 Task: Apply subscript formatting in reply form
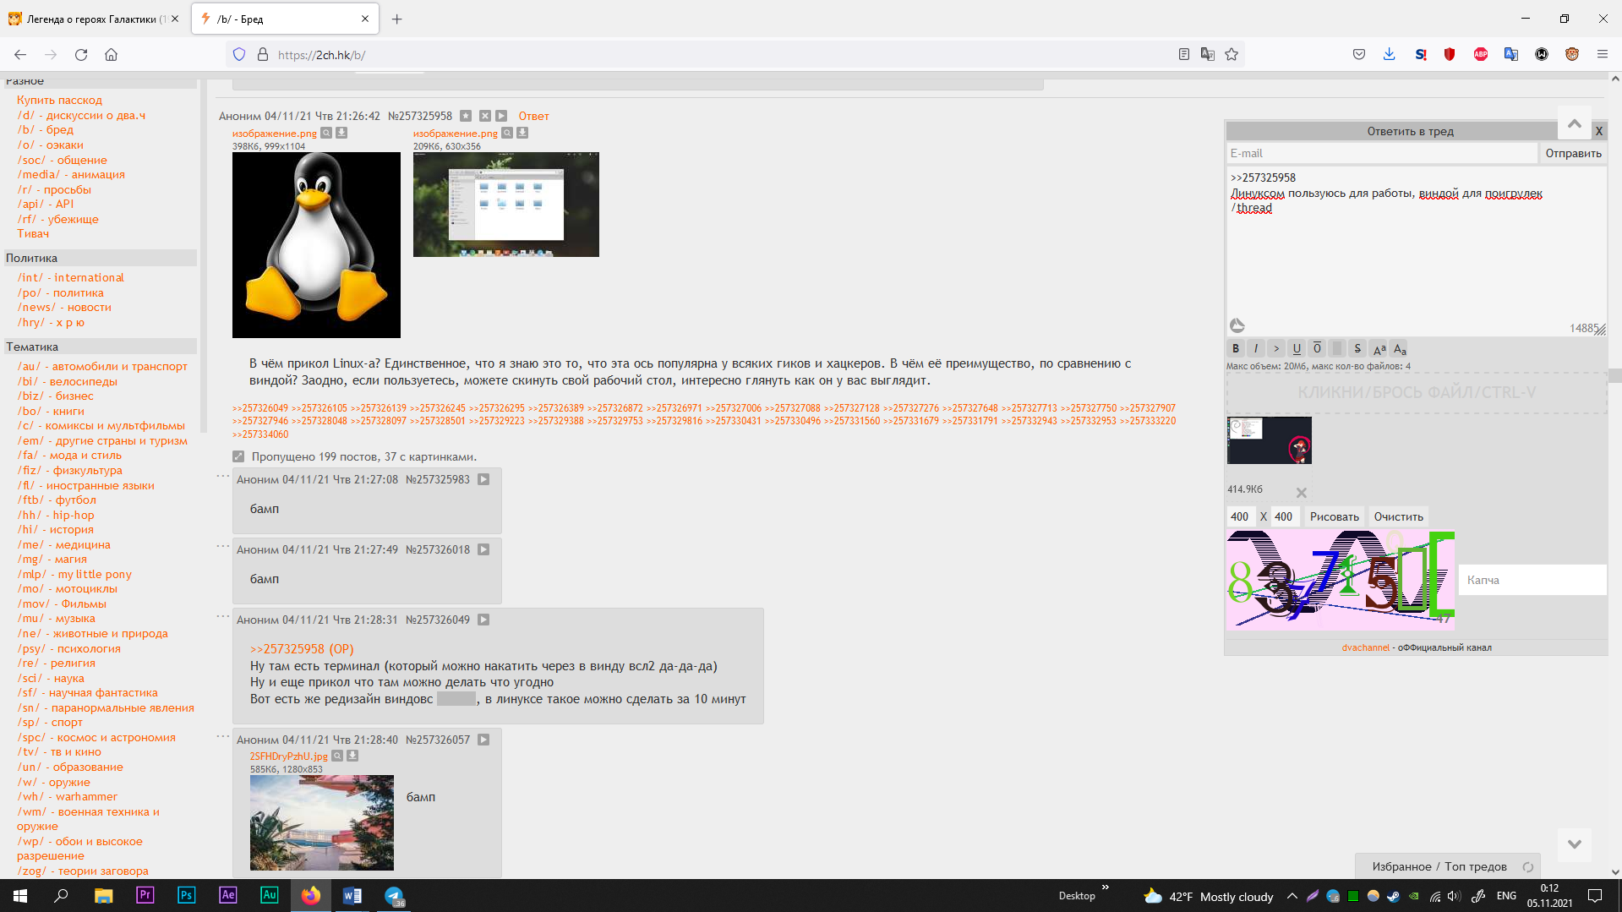click(1400, 348)
